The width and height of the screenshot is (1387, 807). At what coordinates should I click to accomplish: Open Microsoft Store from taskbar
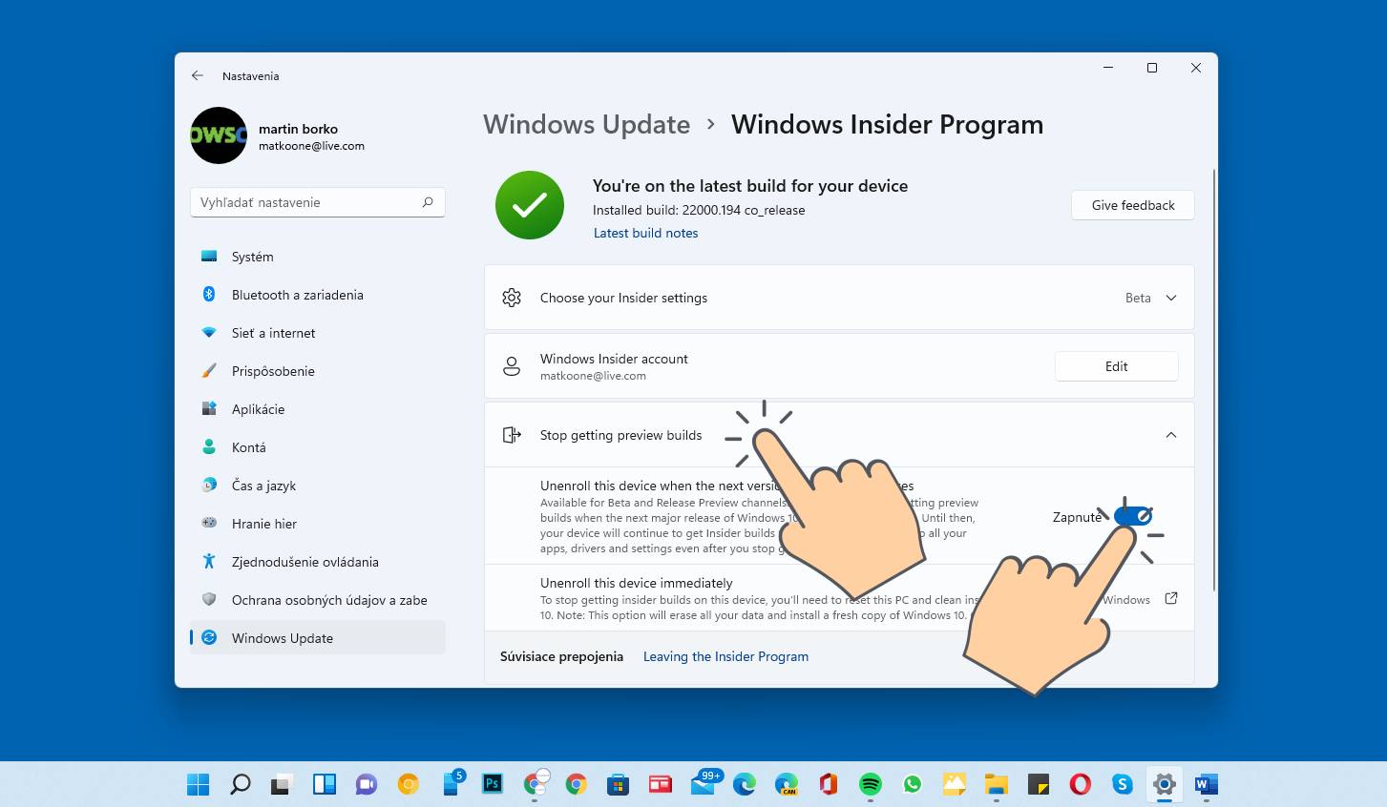pos(618,784)
